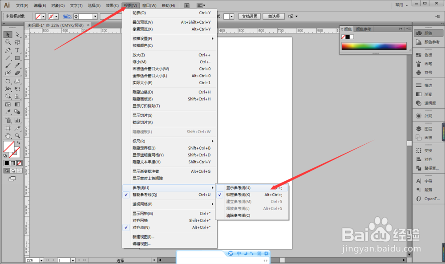Set paint mode to None (red slash)
The width and height of the screenshot is (445, 264).
[x=19, y=163]
